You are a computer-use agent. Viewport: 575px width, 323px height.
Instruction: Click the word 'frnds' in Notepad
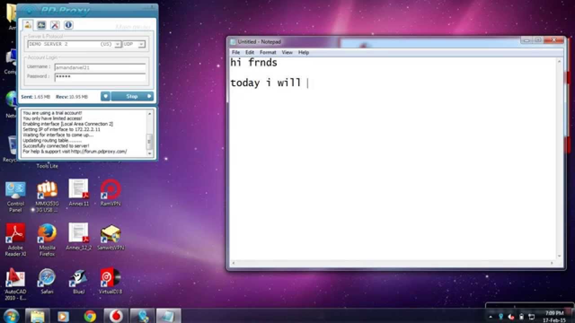point(263,63)
